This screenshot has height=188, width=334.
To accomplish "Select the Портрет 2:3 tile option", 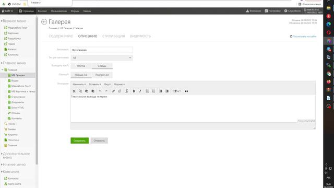I will 102,75.
